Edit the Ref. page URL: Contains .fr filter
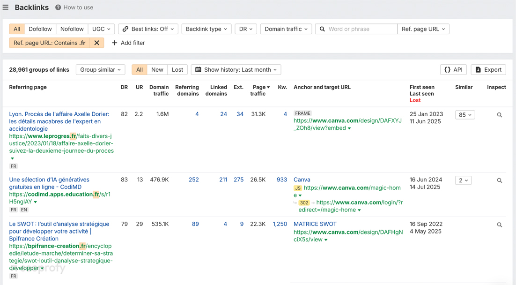 (x=49, y=43)
